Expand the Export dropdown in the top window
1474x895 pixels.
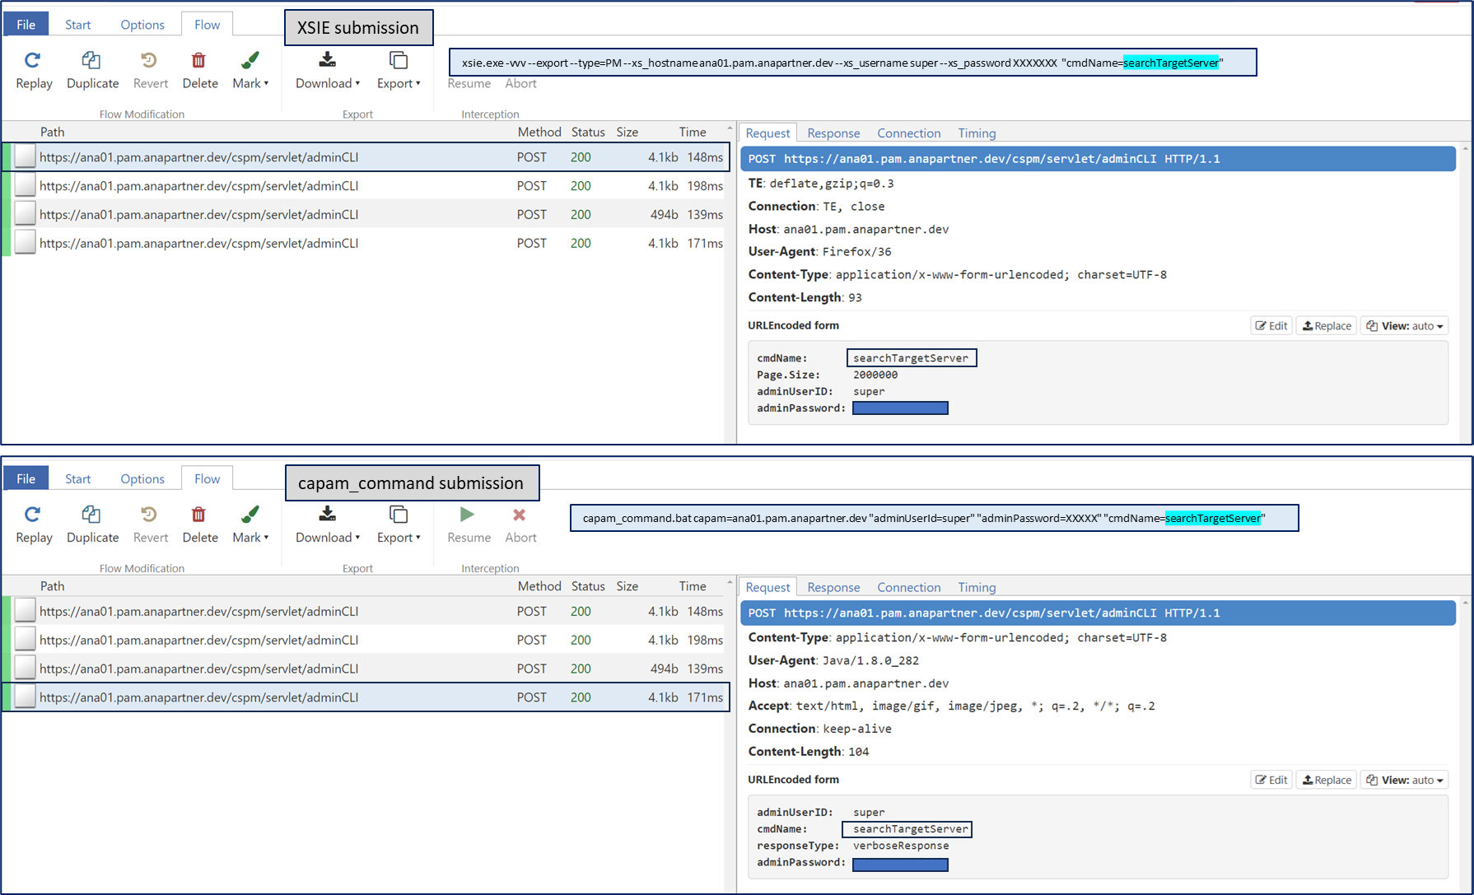click(x=399, y=83)
